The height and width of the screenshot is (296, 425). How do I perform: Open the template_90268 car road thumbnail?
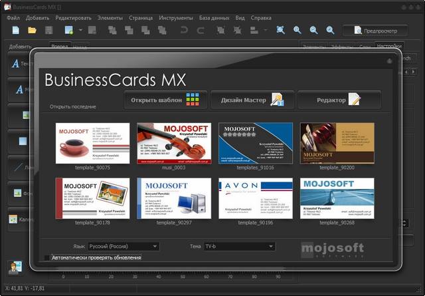point(337,198)
